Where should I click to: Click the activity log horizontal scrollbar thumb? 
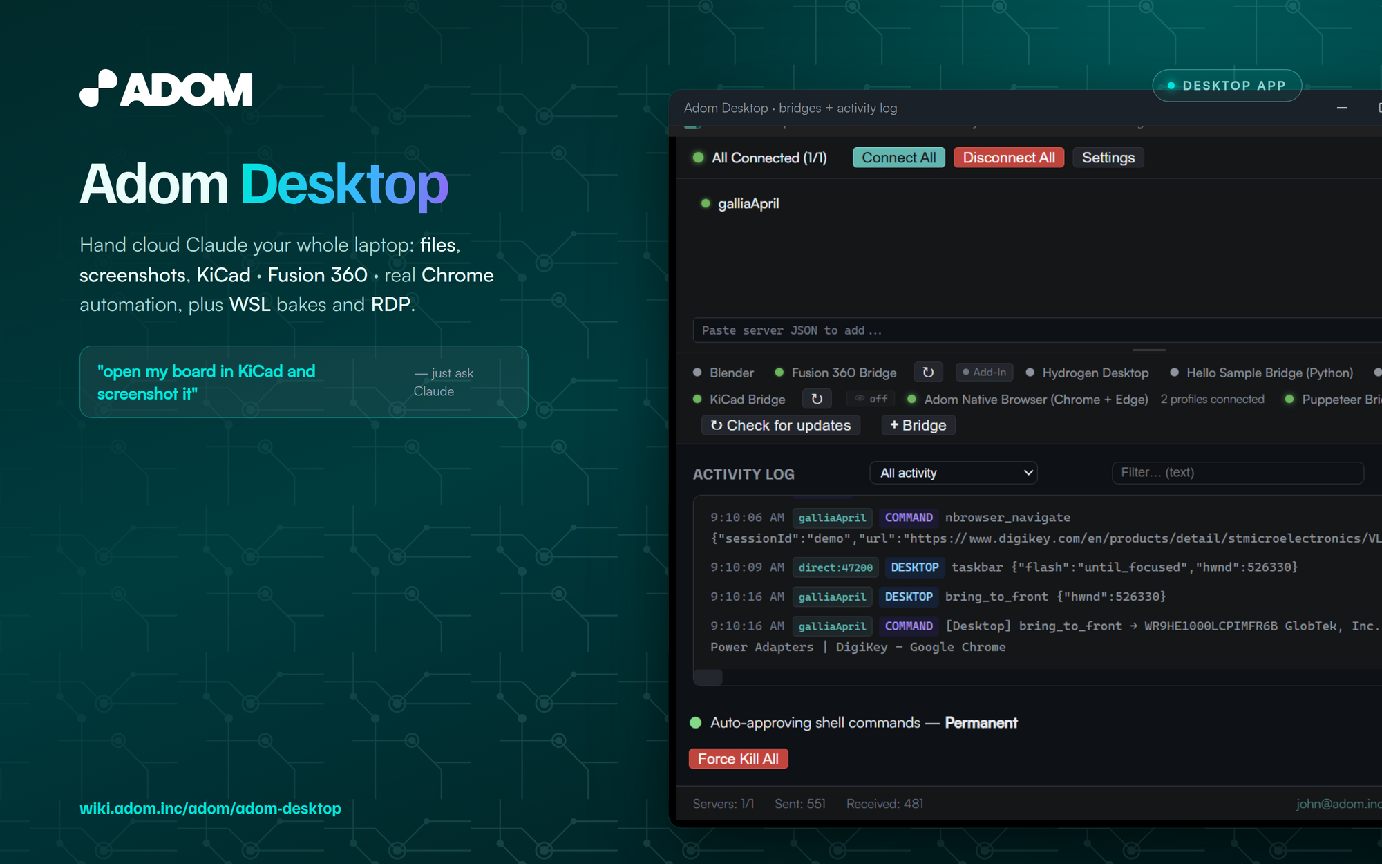click(708, 677)
